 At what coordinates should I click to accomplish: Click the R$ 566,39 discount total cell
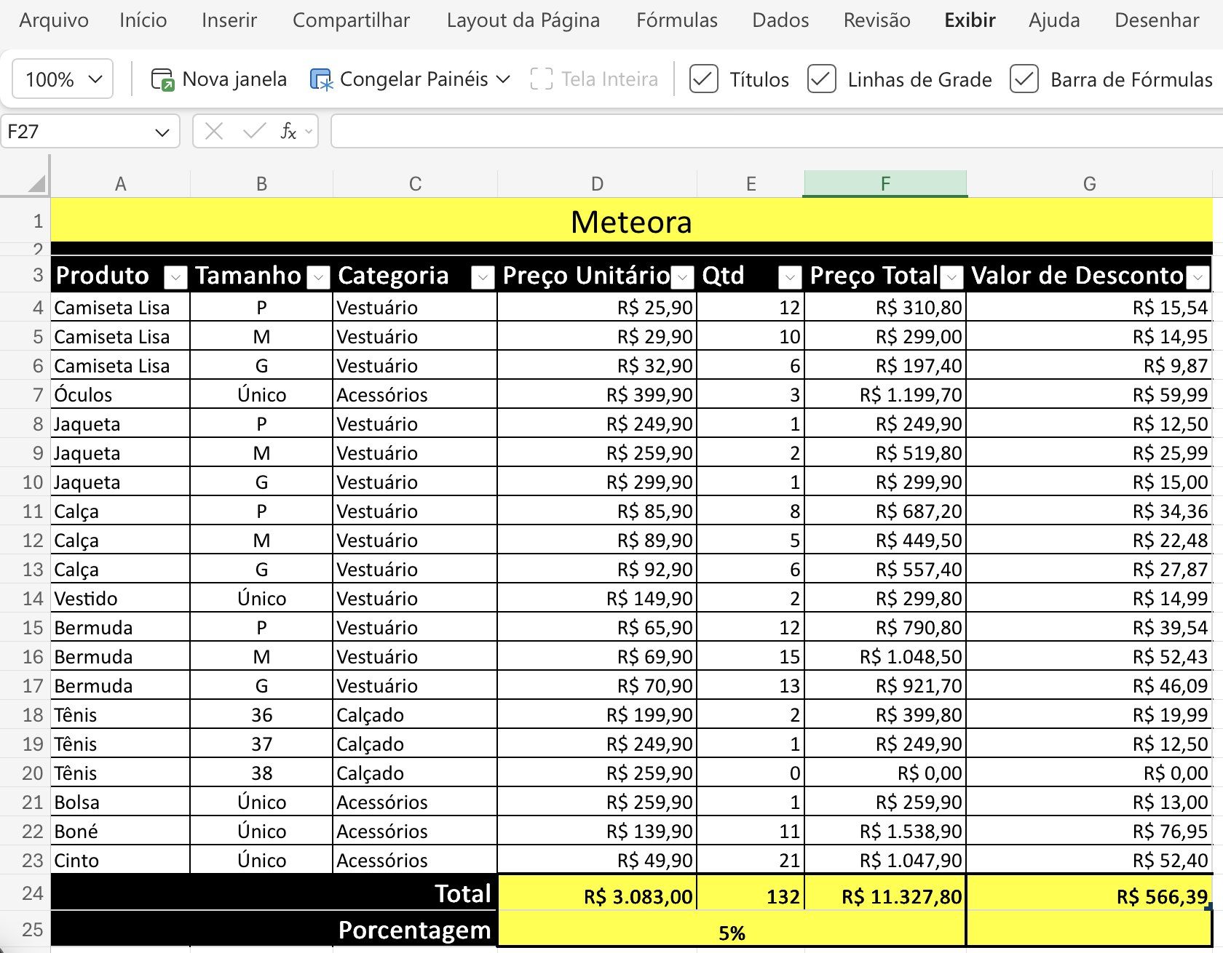pos(1090,893)
